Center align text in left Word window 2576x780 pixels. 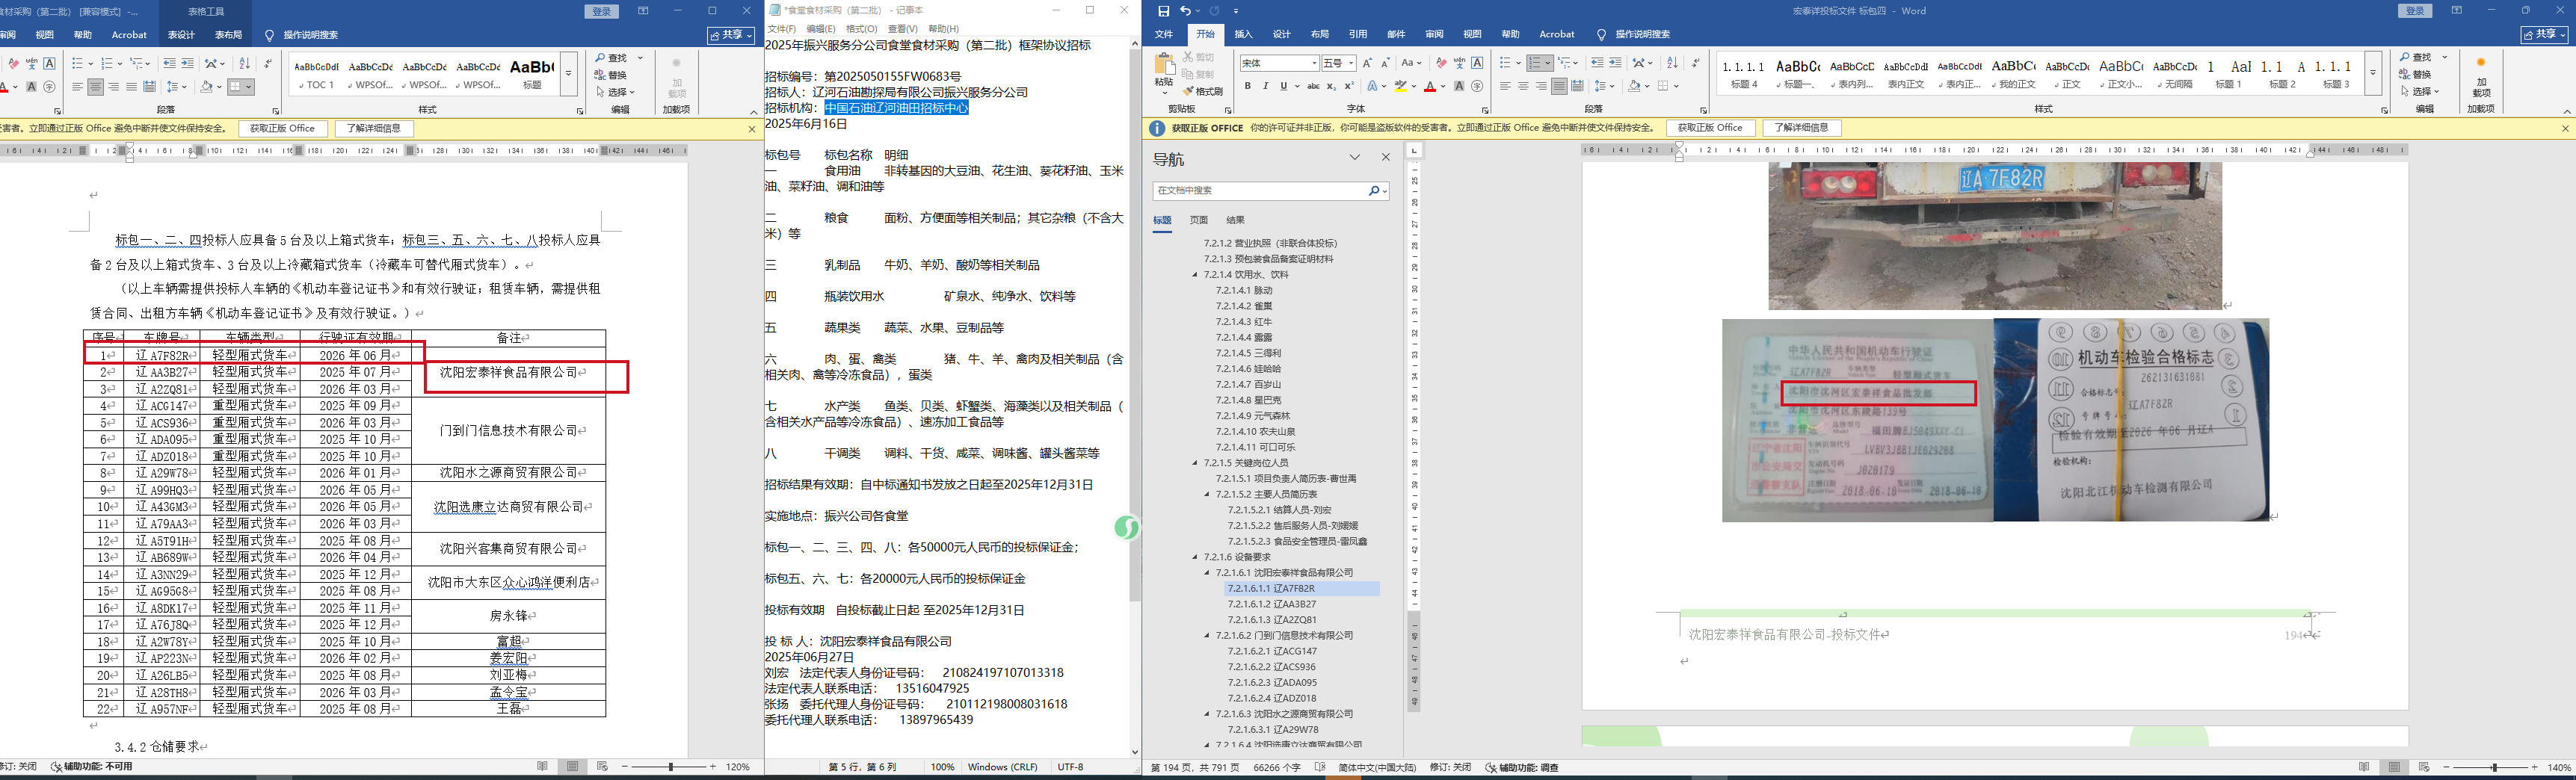click(96, 87)
